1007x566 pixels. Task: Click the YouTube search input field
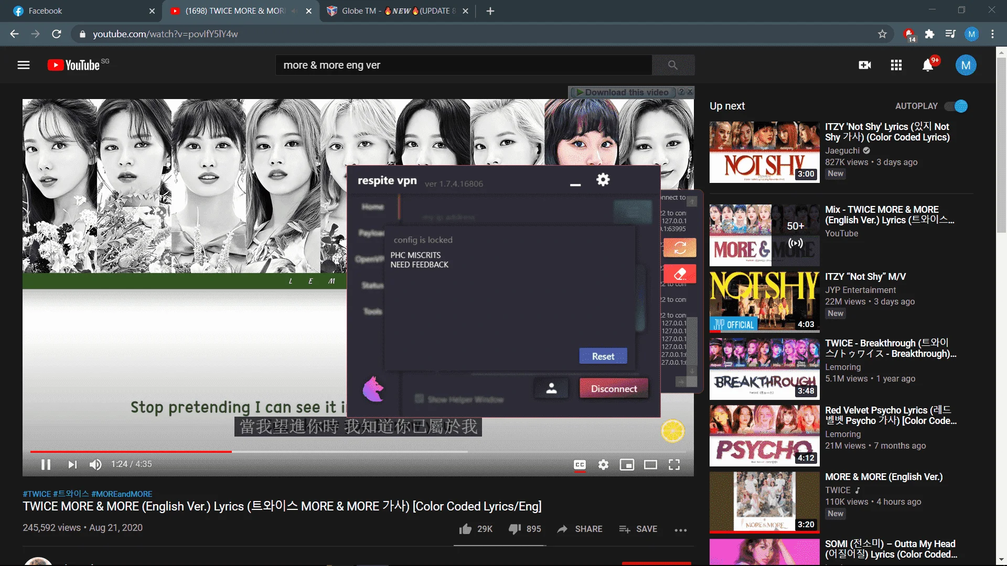[464, 65]
